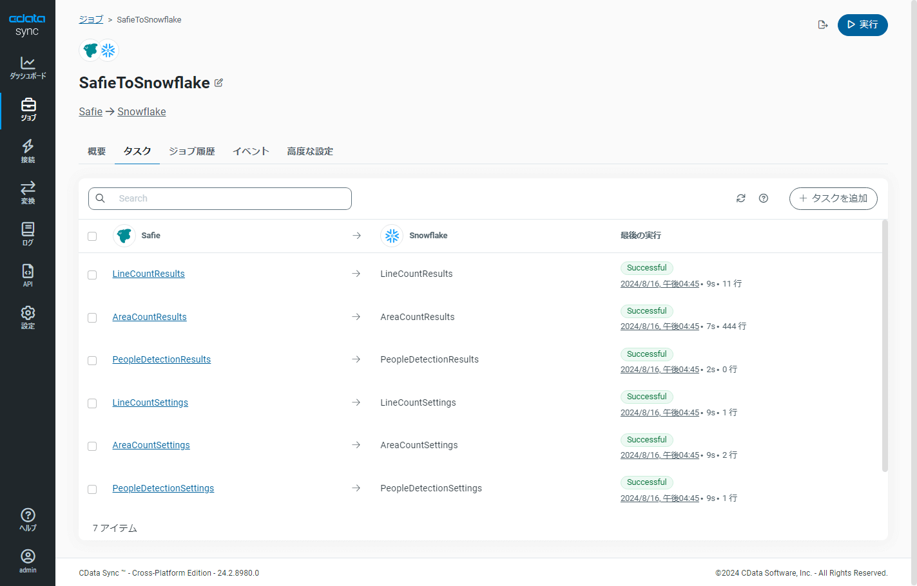Open the Help (ヘルプ) sidebar icon
The image size is (917, 586).
click(28, 520)
